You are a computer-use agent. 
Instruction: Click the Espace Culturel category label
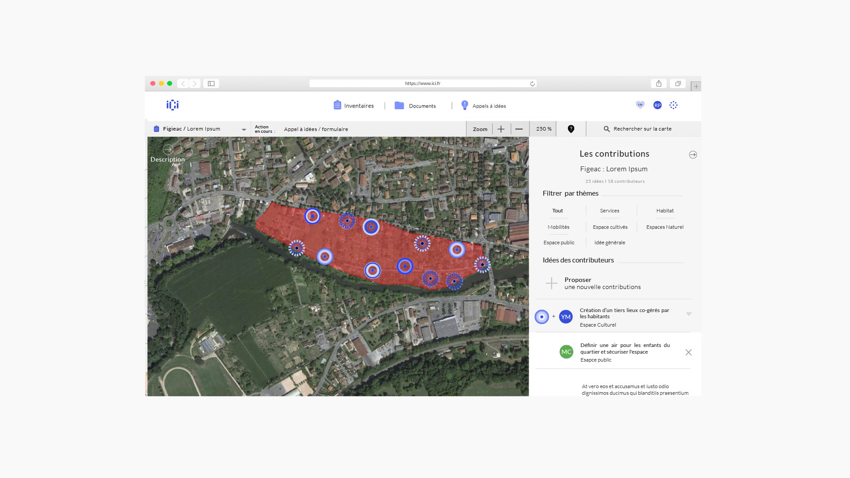pos(598,325)
